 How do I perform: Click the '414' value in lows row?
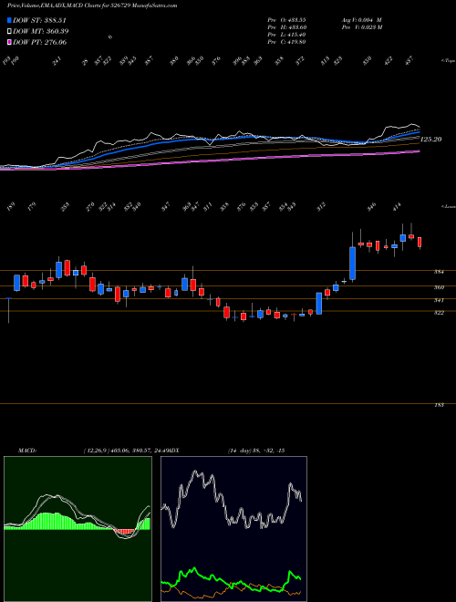397,206
